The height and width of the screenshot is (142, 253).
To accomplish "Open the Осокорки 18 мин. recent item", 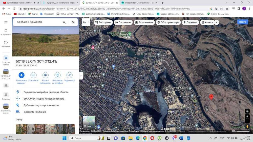I will pyautogui.click(x=6, y=61).
